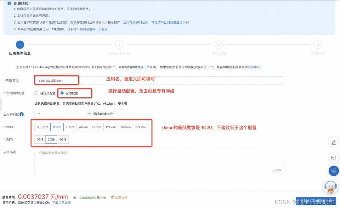Viewport: 340px width, 208px height.
Task: Select the 自动配置 radio option
Action: pos(62,93)
